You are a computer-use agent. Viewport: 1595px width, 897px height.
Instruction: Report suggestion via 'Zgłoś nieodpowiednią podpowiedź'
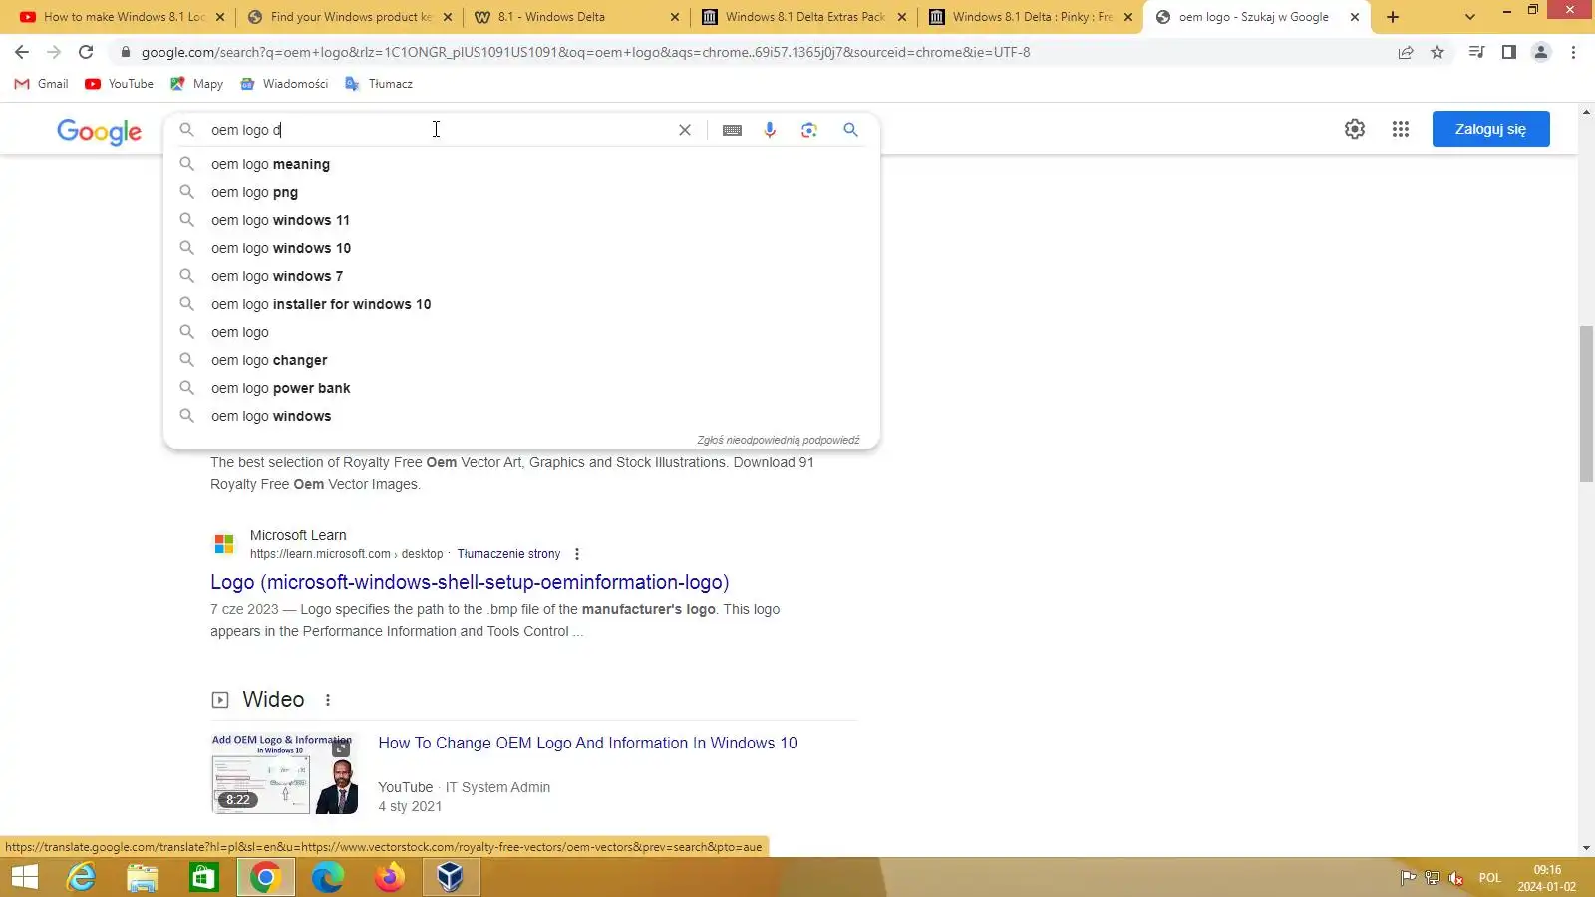point(778,440)
